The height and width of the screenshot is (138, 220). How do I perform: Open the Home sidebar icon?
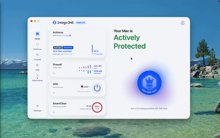pyautogui.click(x=37, y=34)
